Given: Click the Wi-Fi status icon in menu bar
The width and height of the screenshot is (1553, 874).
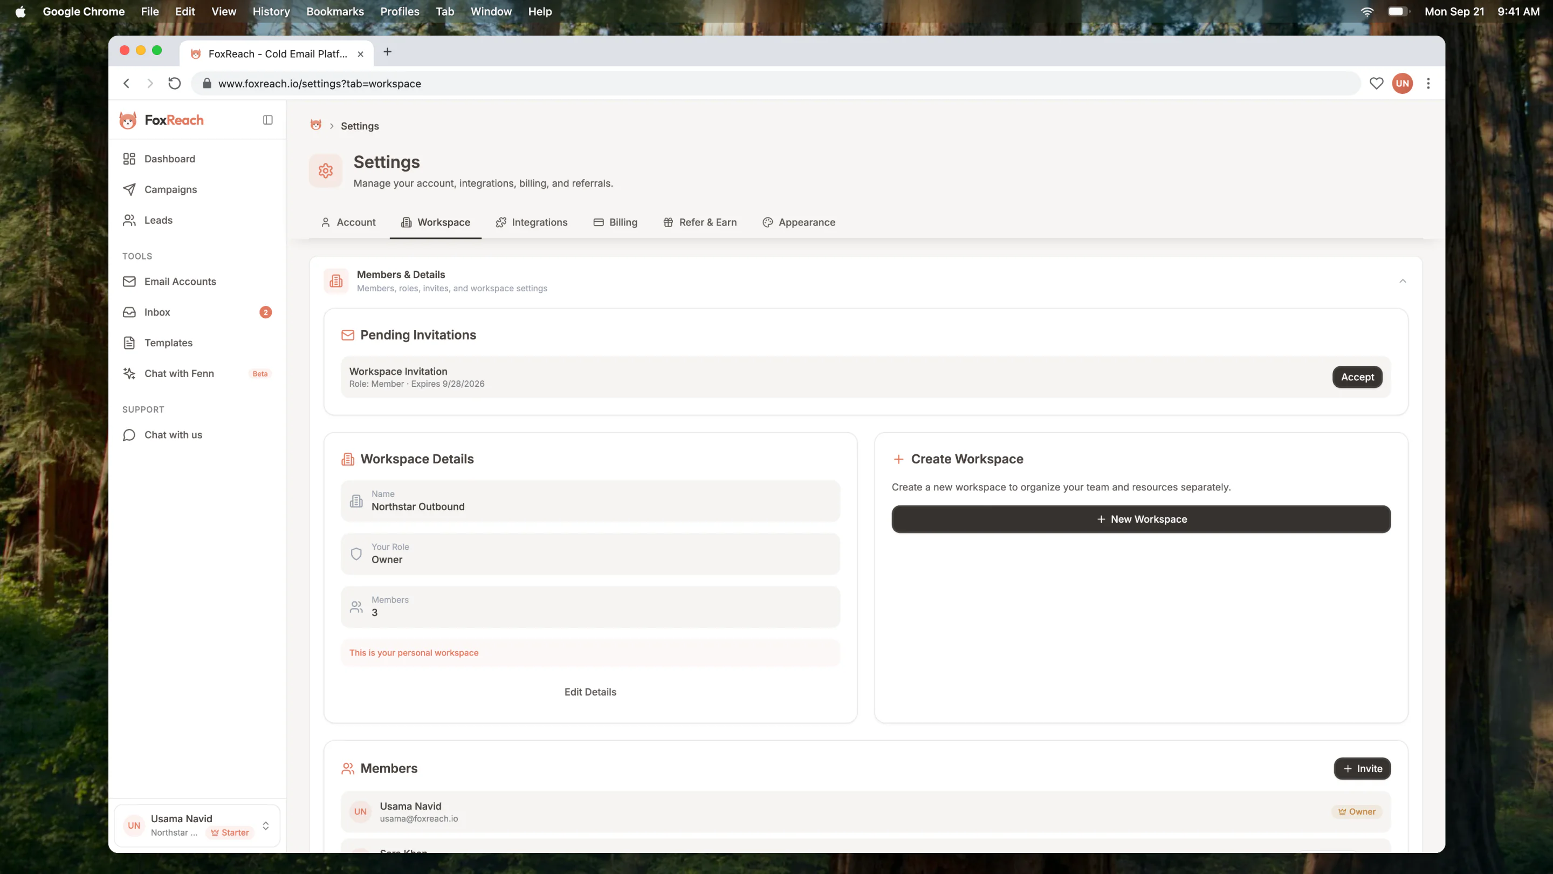Looking at the screenshot, I should (x=1367, y=11).
